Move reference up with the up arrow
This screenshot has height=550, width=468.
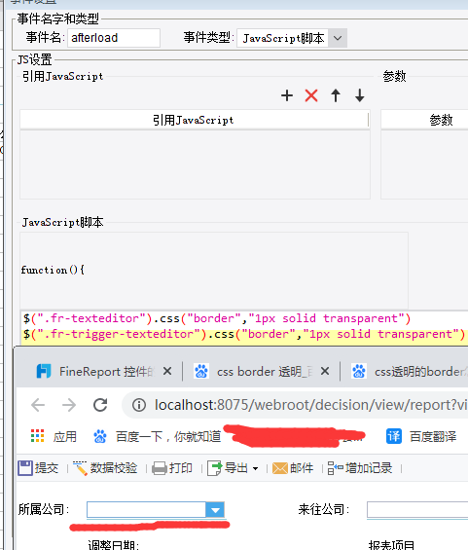tap(336, 95)
